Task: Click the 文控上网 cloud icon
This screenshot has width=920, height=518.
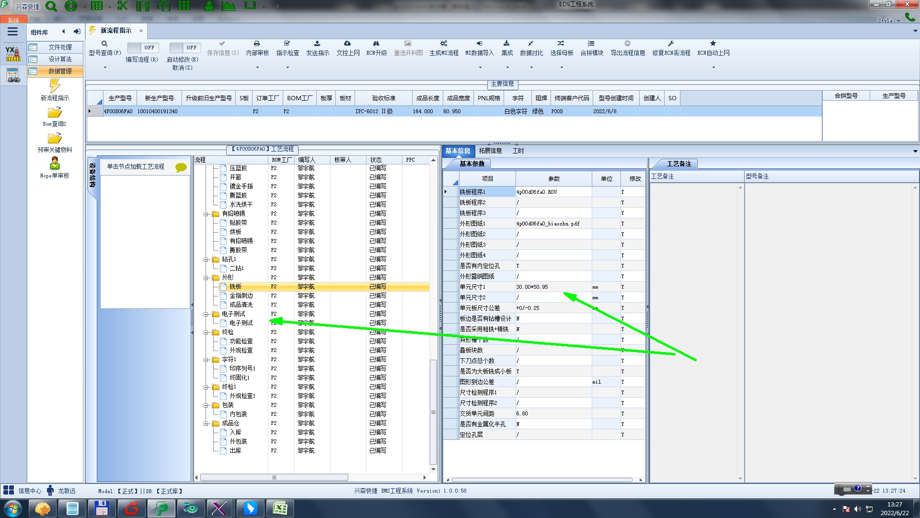Action: [347, 44]
